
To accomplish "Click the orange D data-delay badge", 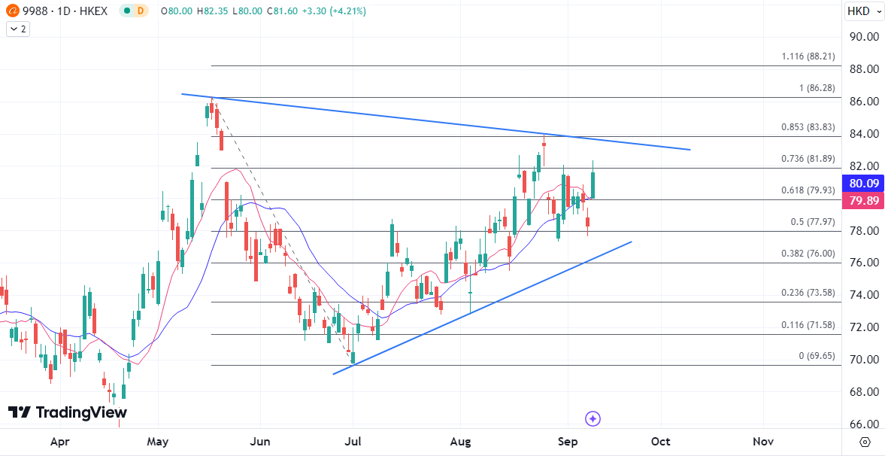I will [140, 11].
